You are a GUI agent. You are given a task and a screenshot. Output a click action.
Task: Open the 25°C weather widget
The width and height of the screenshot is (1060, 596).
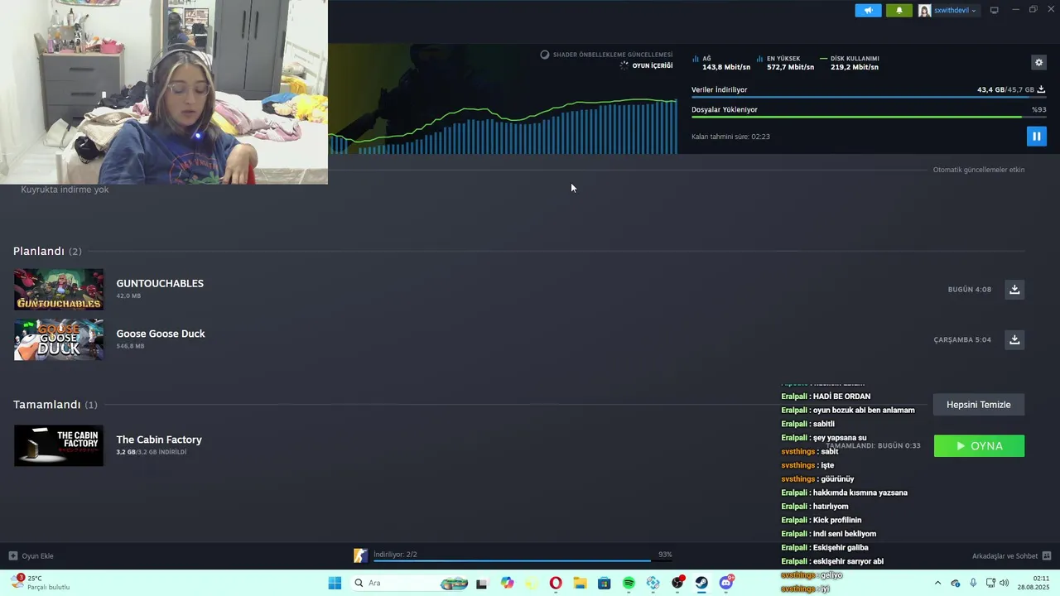point(40,583)
